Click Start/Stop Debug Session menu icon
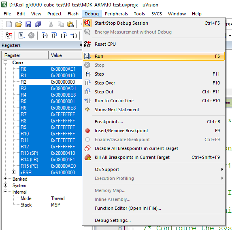Viewport: 232px width, 230px height. tap(87, 23)
